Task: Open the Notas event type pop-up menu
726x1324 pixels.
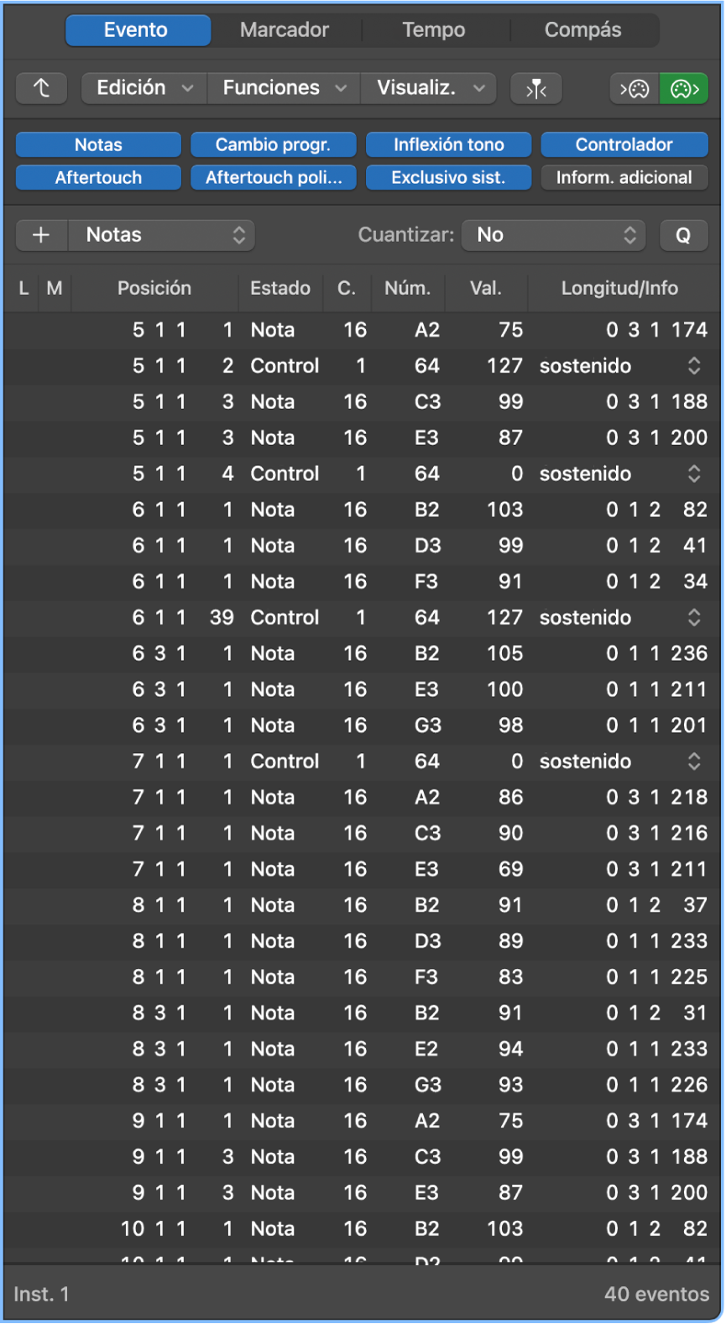Action: point(161,235)
